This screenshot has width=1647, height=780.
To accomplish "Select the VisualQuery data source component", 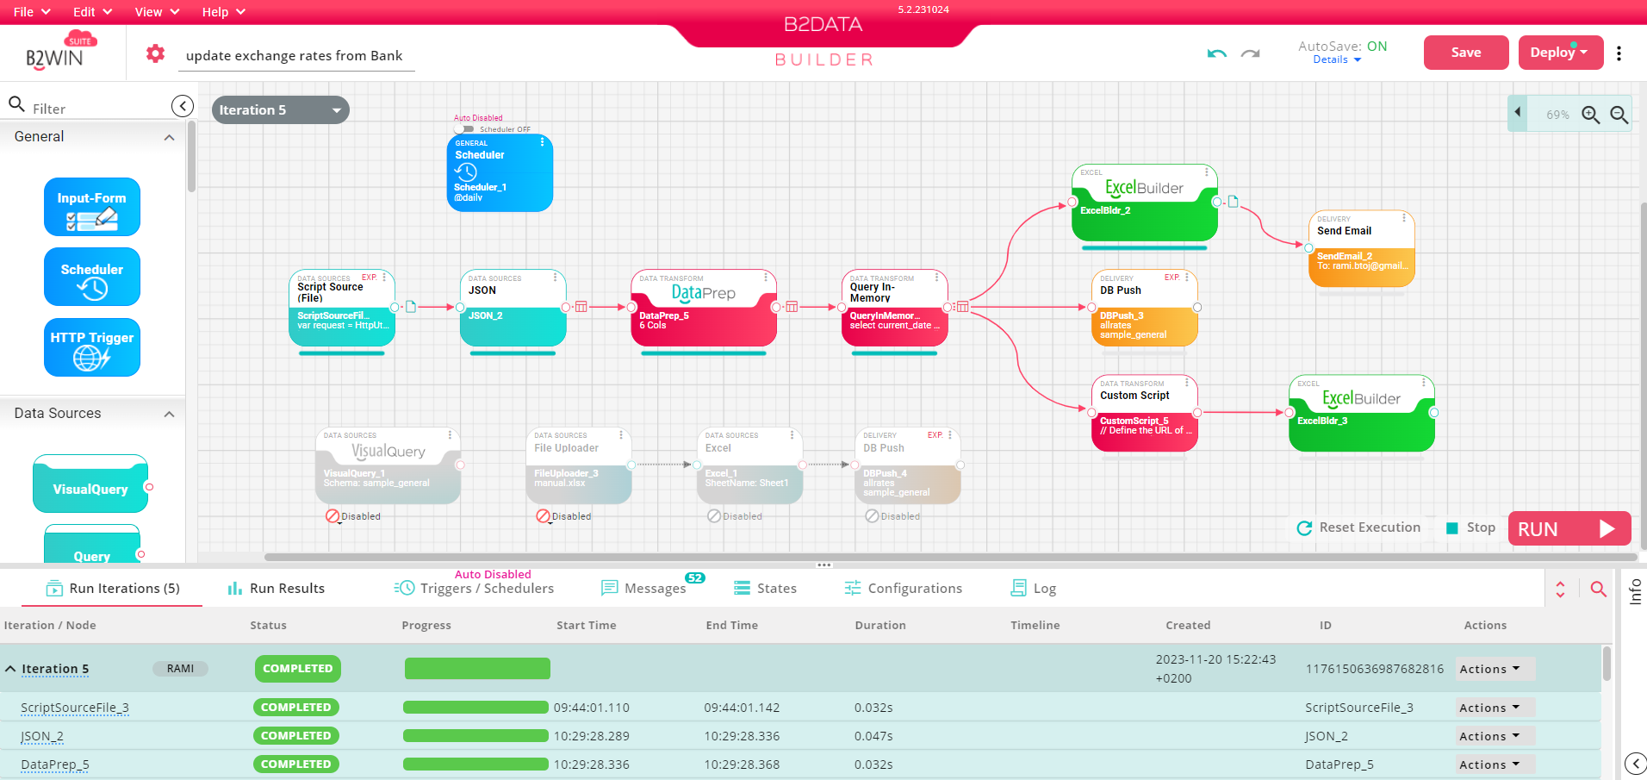I will [x=90, y=484].
